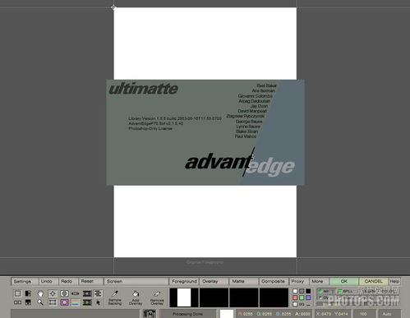Click the X 0473 coordinate readout
Viewport: 410px width, 318px height.
(324, 314)
